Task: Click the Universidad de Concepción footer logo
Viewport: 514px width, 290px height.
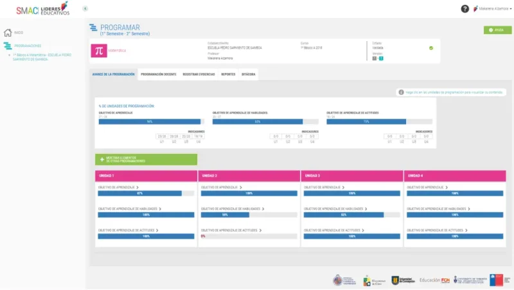Action: click(403, 280)
